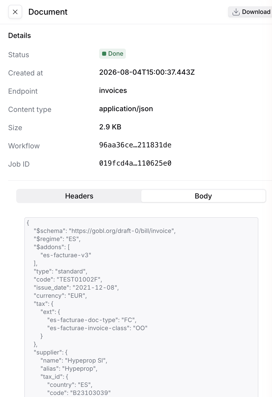Click the "currency": "EUR" line

pyautogui.click(x=60, y=296)
